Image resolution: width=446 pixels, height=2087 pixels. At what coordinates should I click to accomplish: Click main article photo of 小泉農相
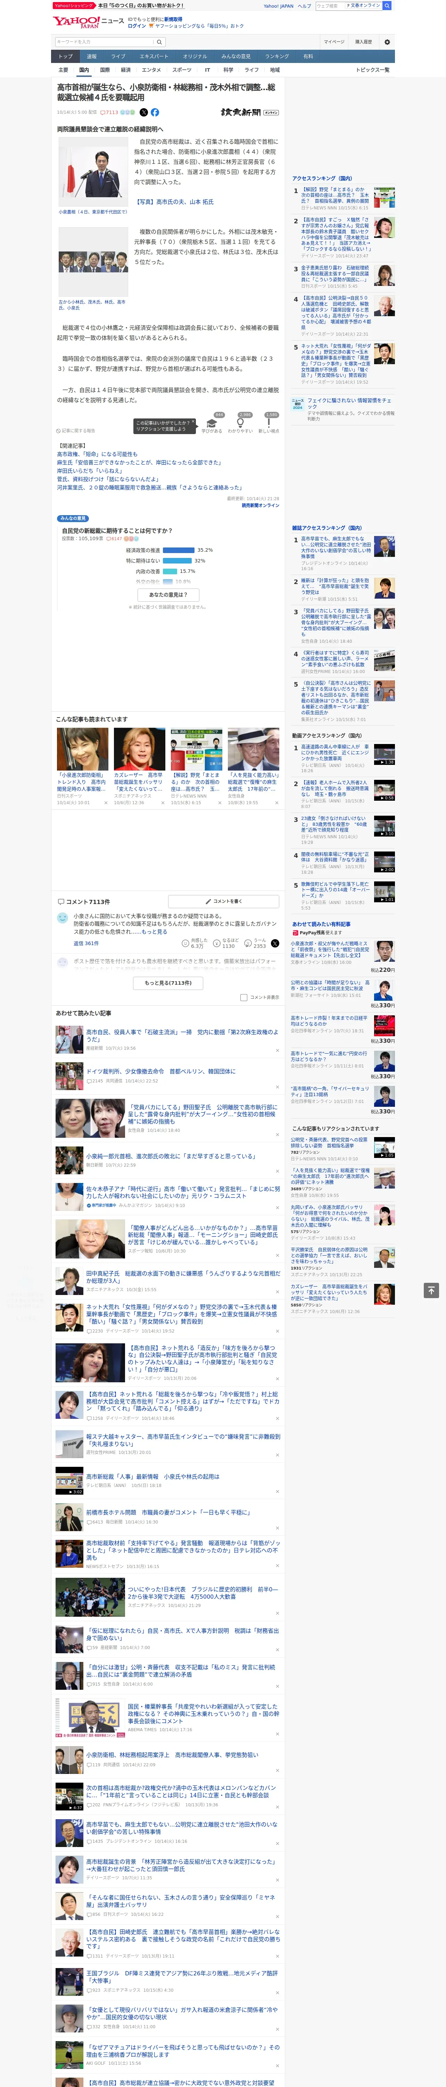point(93,173)
